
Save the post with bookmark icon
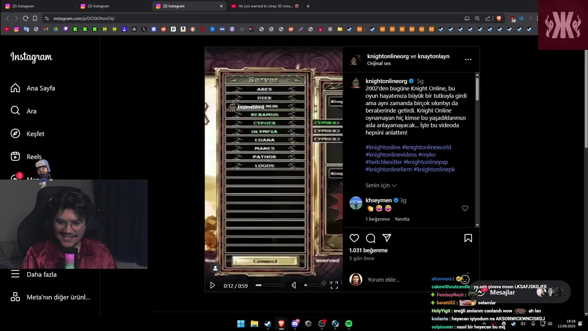468,238
